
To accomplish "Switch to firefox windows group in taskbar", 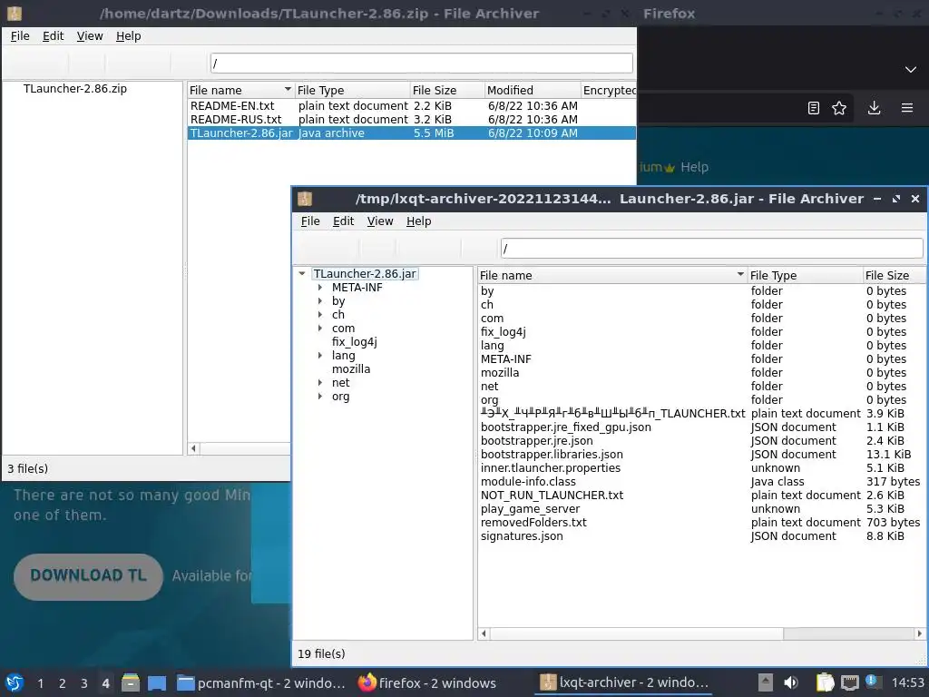I will coord(428,682).
